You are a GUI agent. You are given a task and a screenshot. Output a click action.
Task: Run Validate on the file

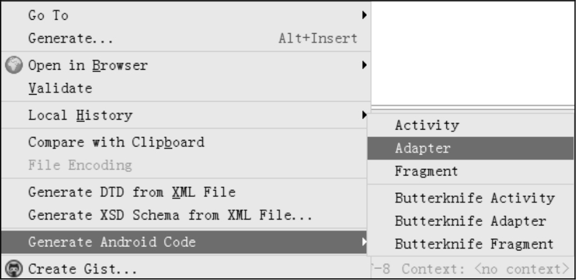(x=60, y=89)
